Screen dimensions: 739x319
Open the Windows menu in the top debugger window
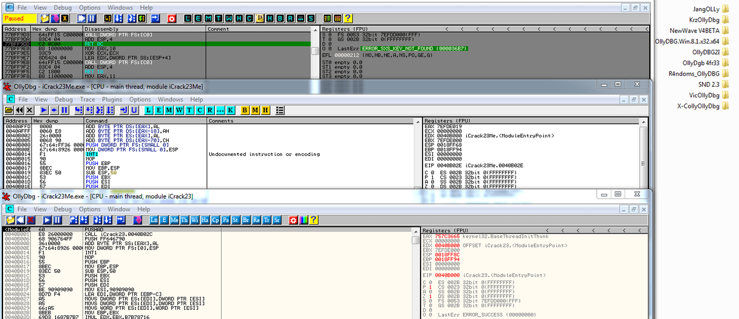tap(119, 7)
